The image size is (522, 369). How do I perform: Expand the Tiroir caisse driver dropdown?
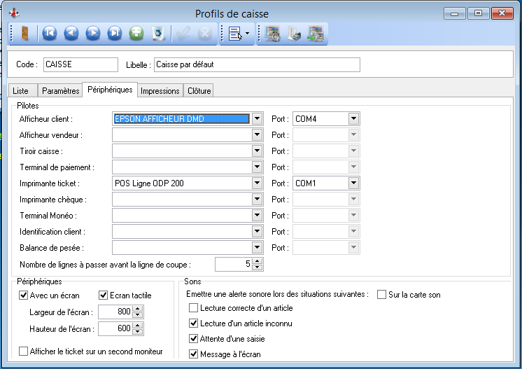tap(257, 151)
